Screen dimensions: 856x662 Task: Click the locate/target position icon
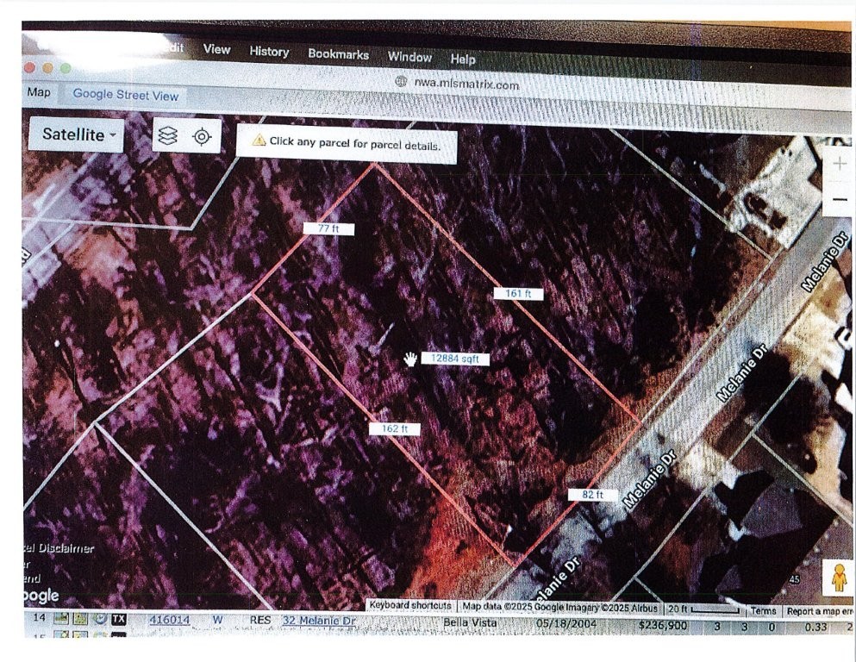(x=203, y=137)
